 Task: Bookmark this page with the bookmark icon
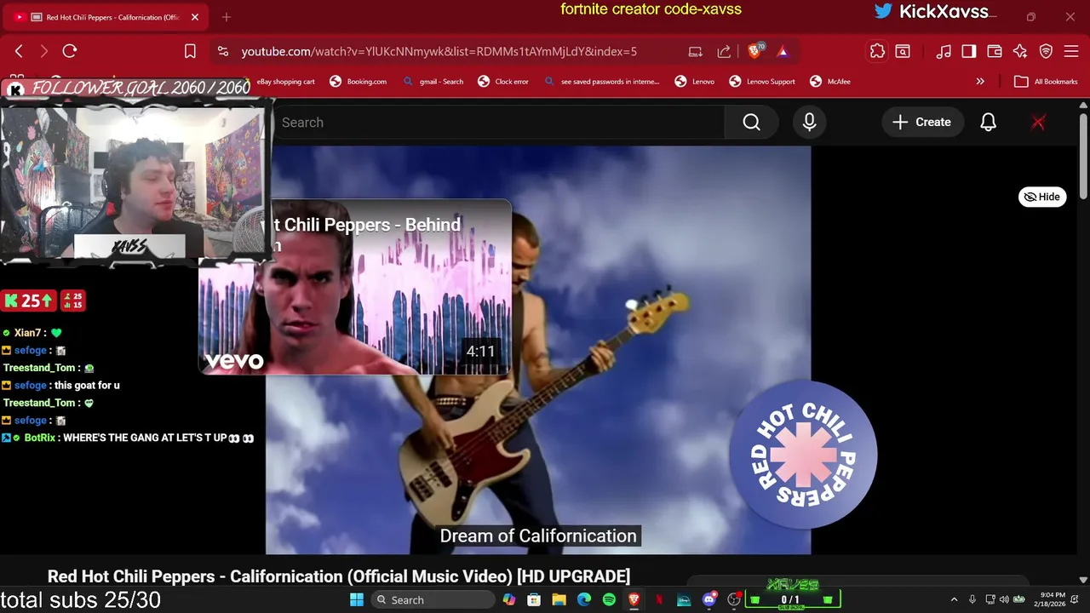pos(191,51)
